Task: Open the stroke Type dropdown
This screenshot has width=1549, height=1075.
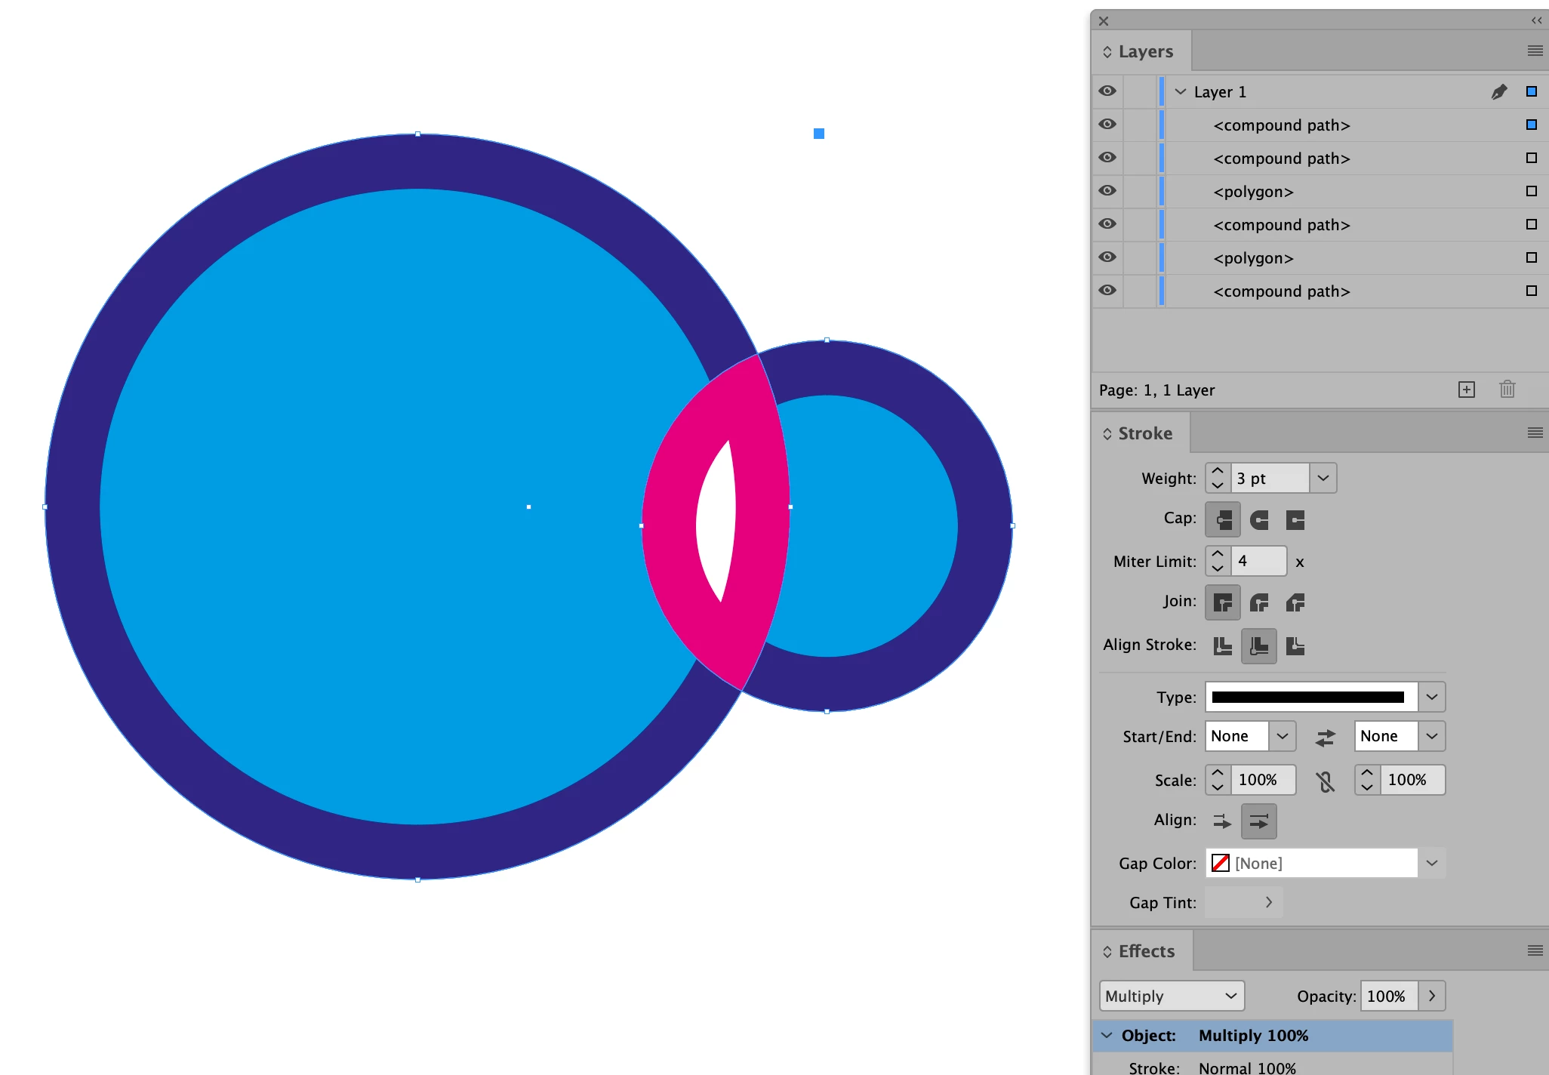Action: [1431, 697]
